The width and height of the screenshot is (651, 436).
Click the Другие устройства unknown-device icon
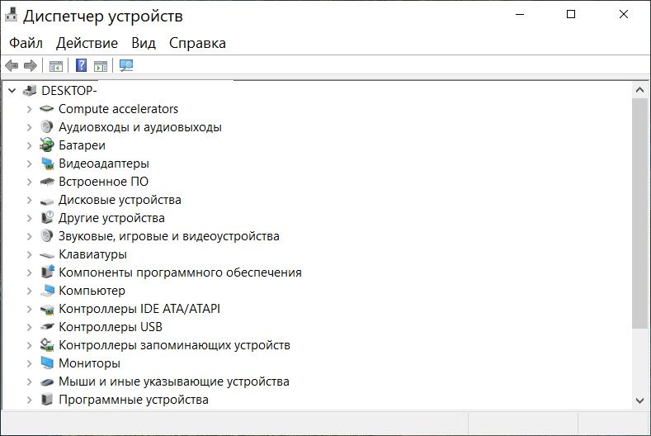47,217
